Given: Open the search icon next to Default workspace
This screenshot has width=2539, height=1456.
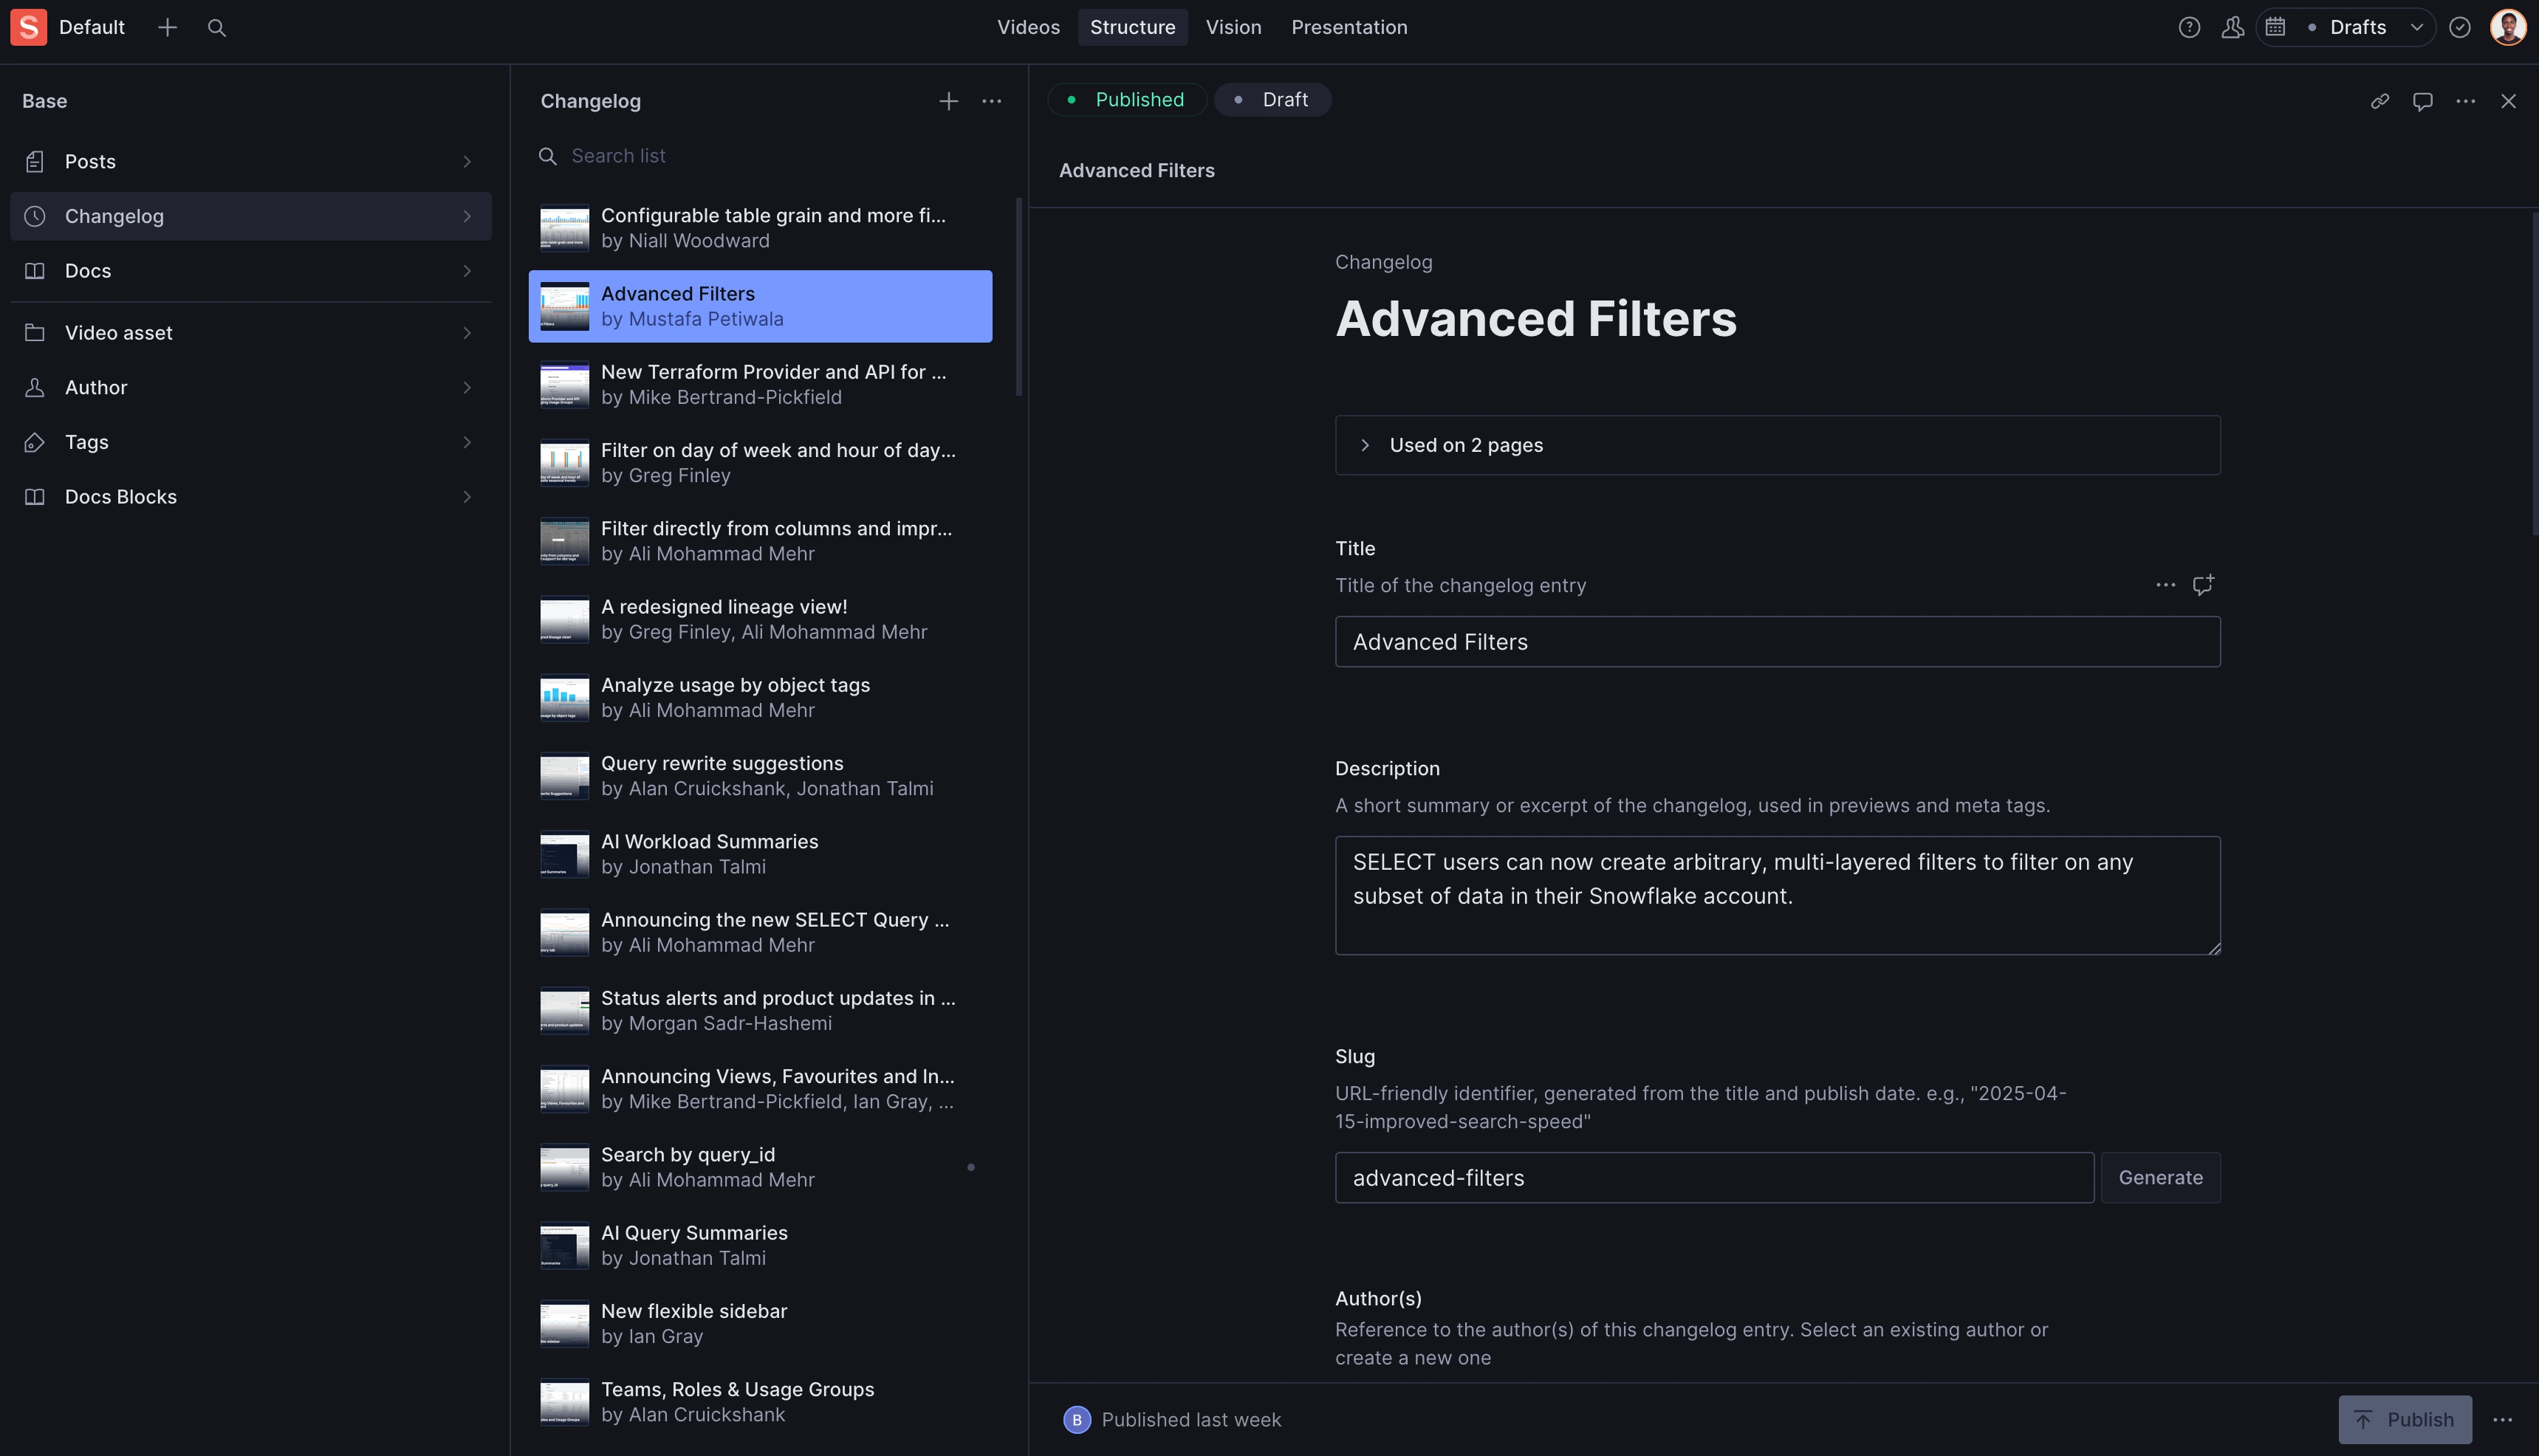Looking at the screenshot, I should [x=216, y=27].
